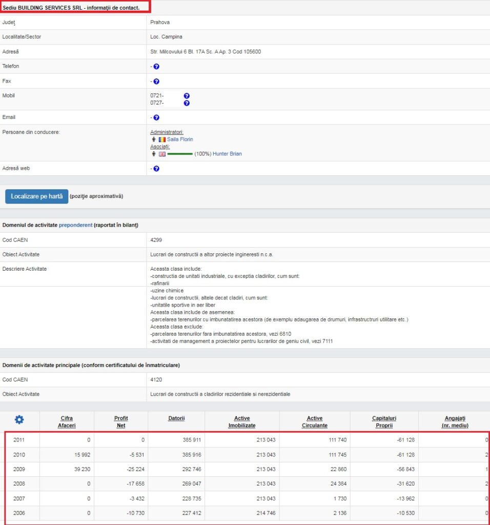Sort by Cifra Afaceri column header

pos(67,421)
